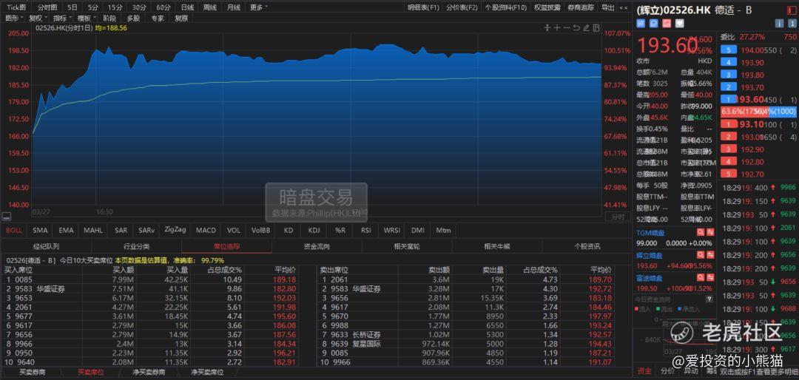Select the 日线 daily chart period
Image resolution: width=799 pixels, height=380 pixels.
[x=187, y=7]
